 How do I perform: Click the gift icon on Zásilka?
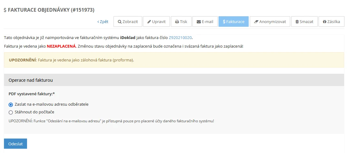(x=324, y=22)
